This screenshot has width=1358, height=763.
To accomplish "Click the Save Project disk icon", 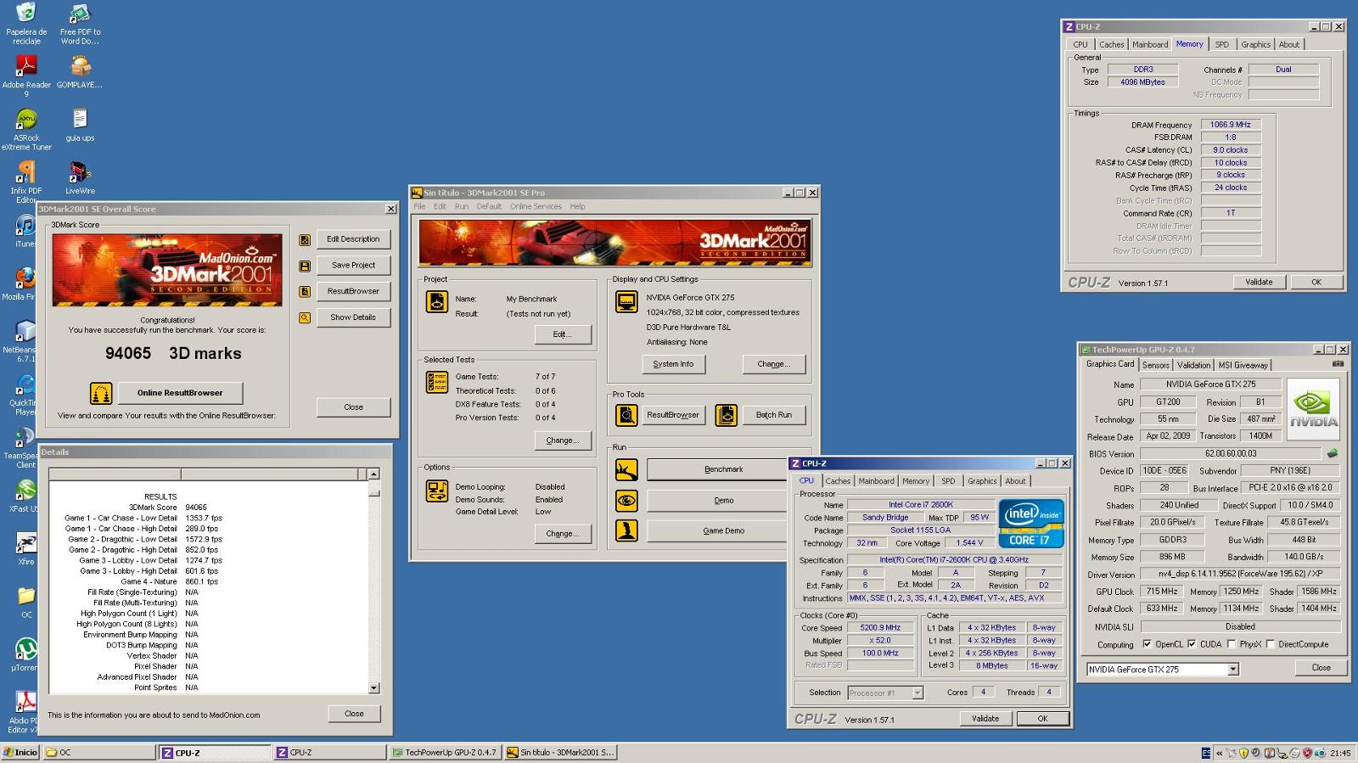I will coord(305,266).
